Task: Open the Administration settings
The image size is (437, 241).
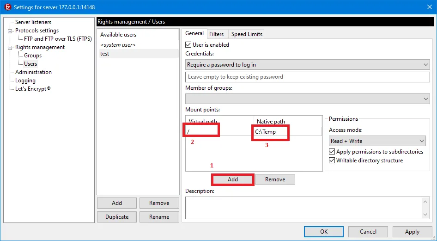Action: 33,72
